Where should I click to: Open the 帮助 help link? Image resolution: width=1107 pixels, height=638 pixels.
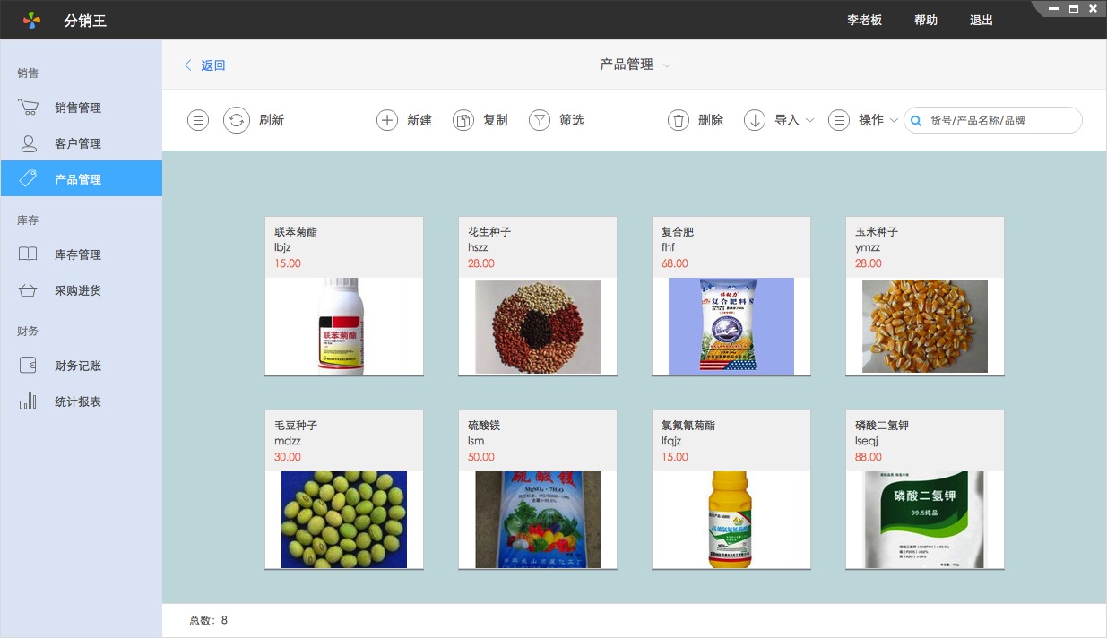(x=925, y=20)
